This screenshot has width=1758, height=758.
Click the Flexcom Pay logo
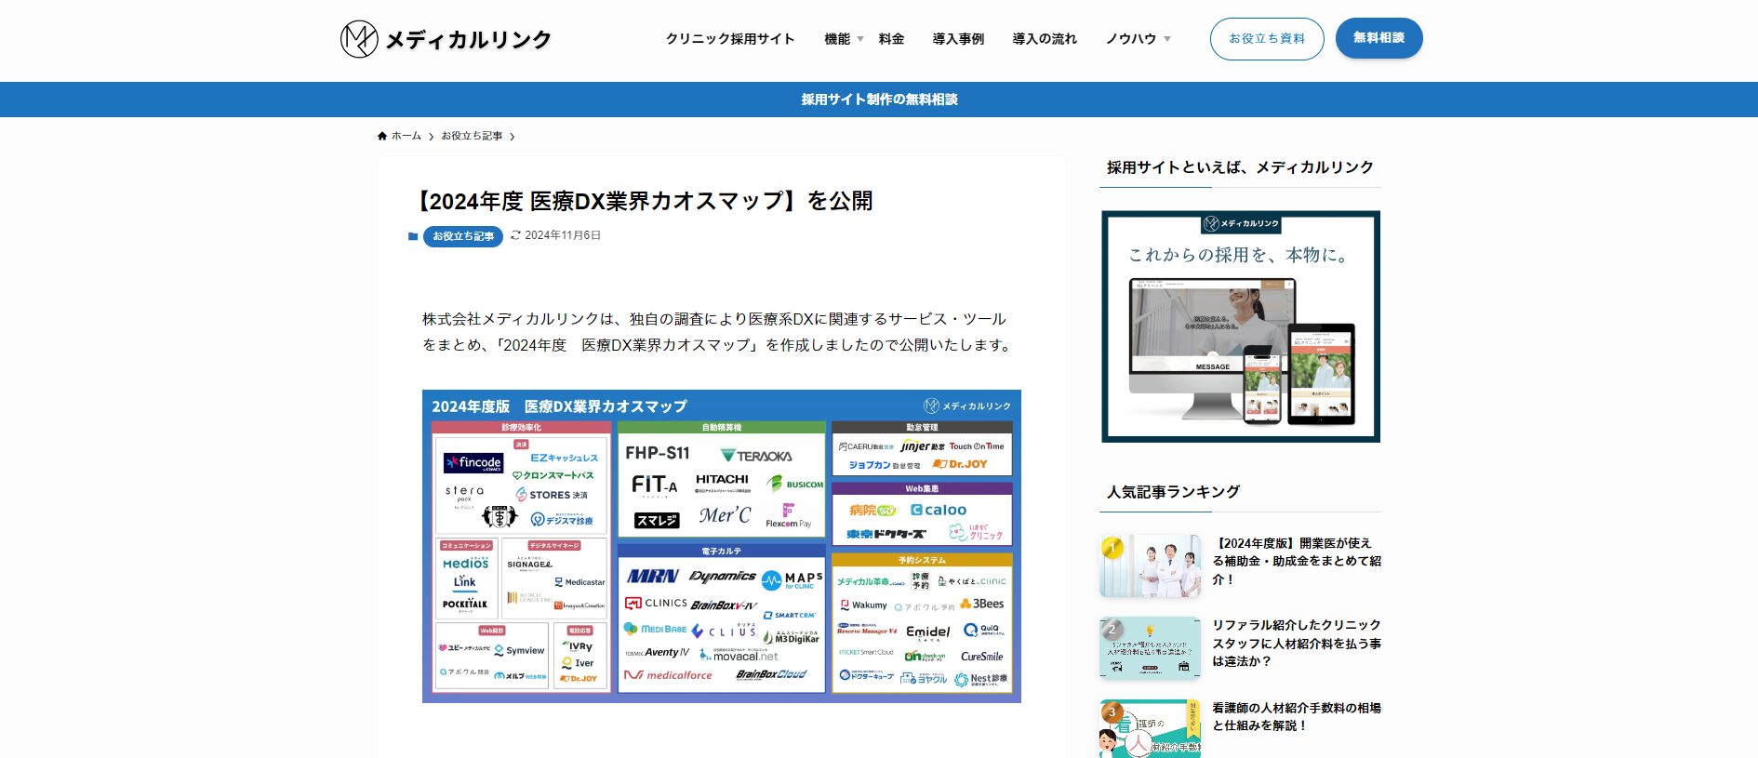coord(788,515)
